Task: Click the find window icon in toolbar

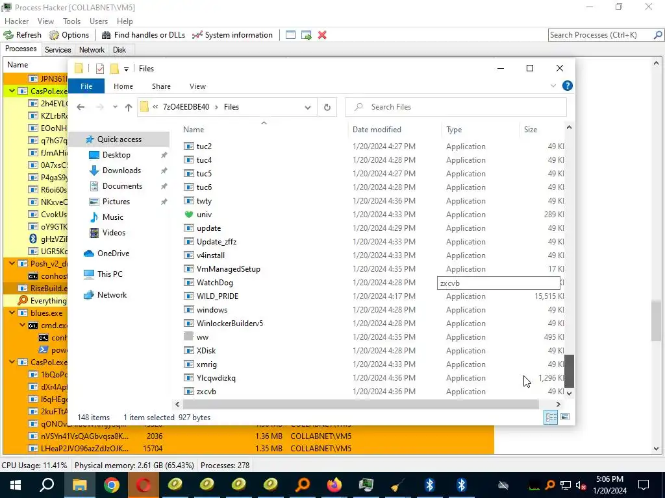Action: [290, 35]
